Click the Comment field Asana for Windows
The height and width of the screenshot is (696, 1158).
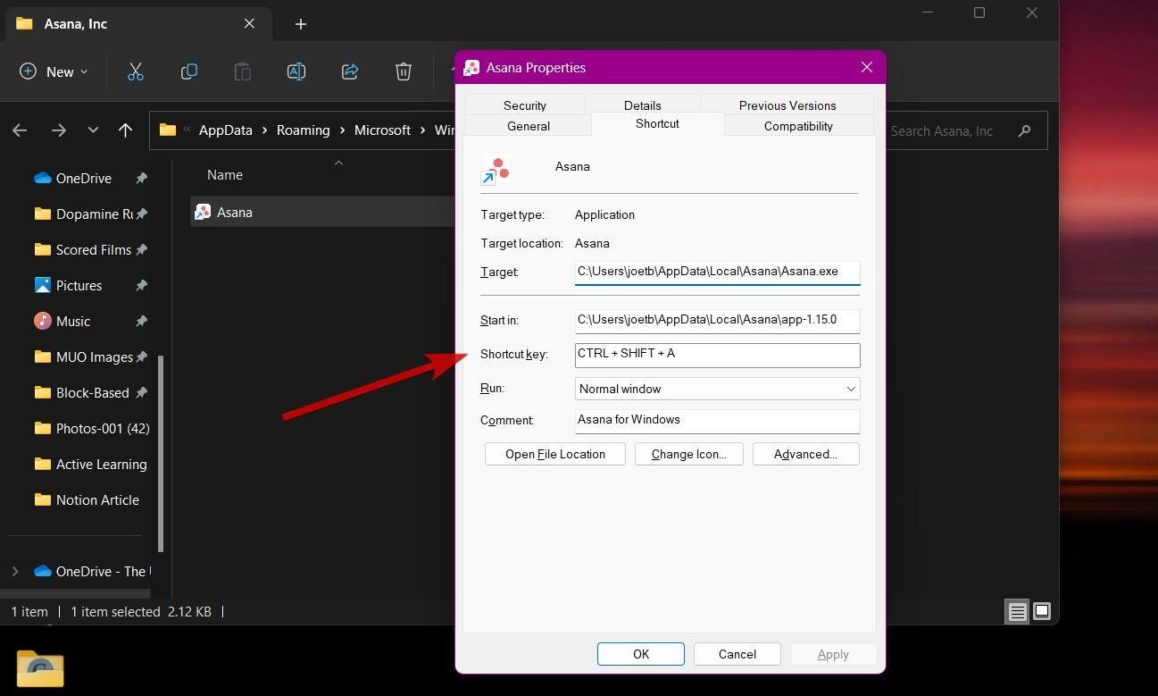(718, 420)
